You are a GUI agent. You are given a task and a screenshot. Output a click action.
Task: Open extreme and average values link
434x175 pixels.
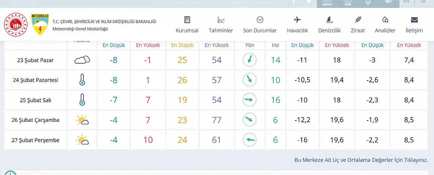(x=361, y=160)
